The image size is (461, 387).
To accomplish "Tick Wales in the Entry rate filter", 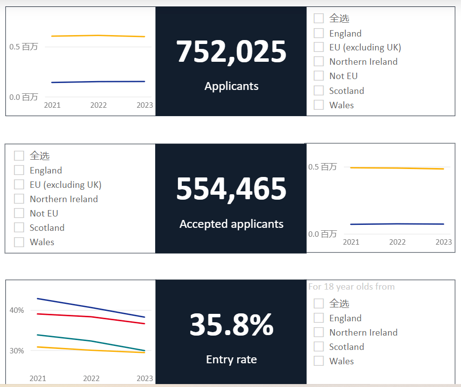I will 319,361.
